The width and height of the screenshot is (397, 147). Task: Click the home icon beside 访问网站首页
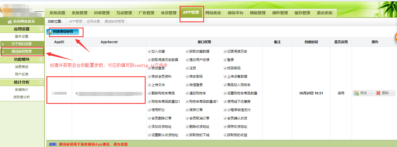click(x=10, y=21)
